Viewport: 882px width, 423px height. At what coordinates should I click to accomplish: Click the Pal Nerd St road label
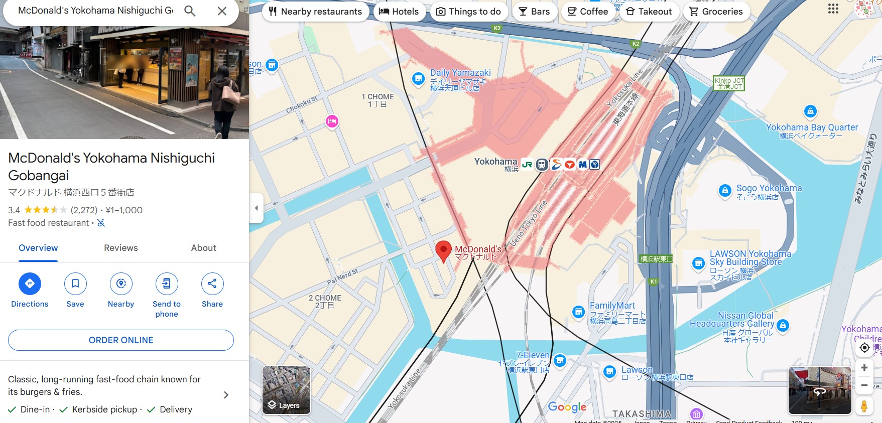pyautogui.click(x=342, y=277)
